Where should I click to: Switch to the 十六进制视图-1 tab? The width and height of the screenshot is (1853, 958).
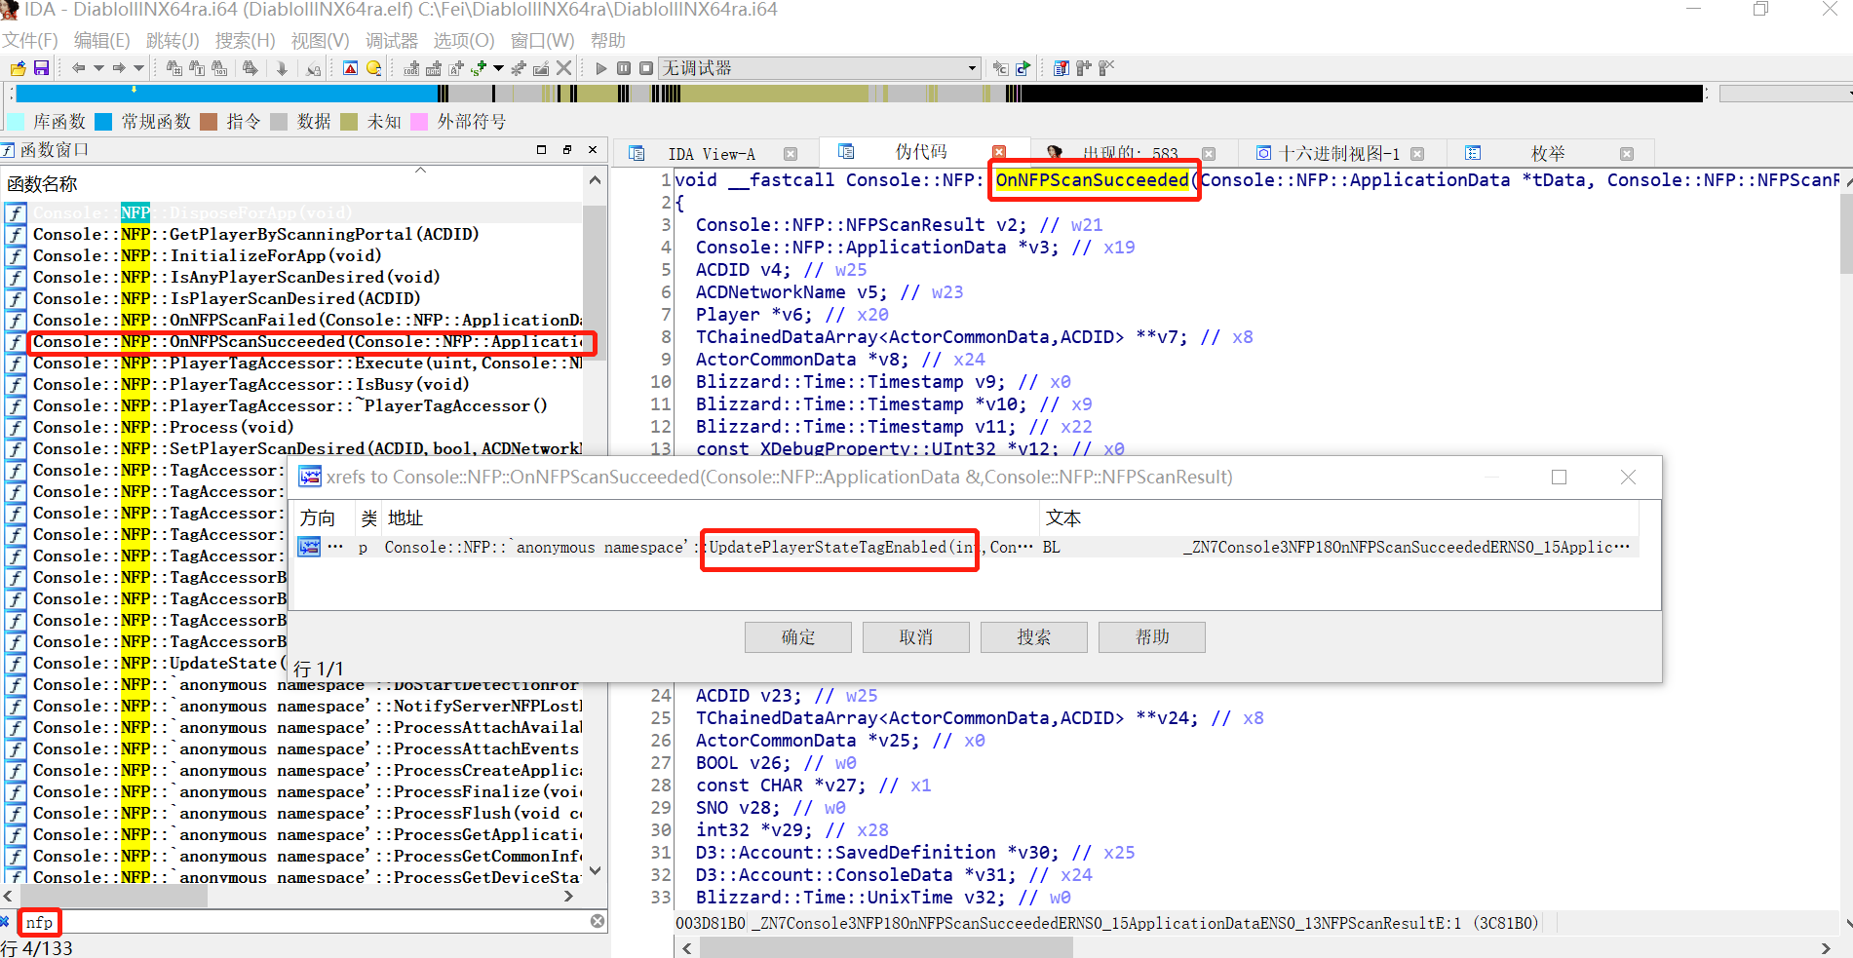(x=1338, y=154)
